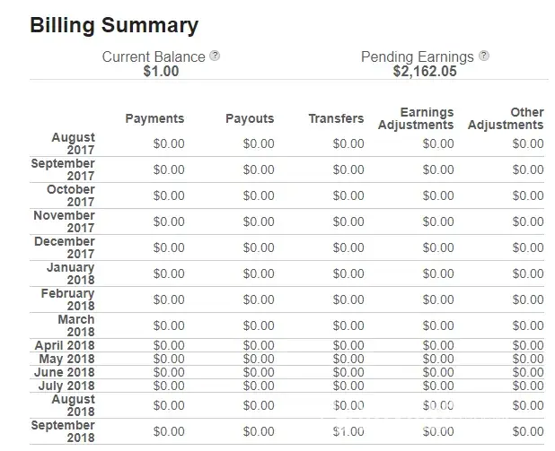Image resolution: width=555 pixels, height=451 pixels.
Task: Click the November 2017 Earnings Adjustments amount
Action: pos(438,221)
